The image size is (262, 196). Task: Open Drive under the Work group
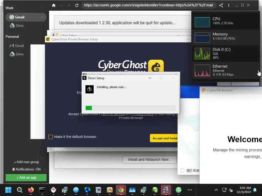tap(17, 26)
